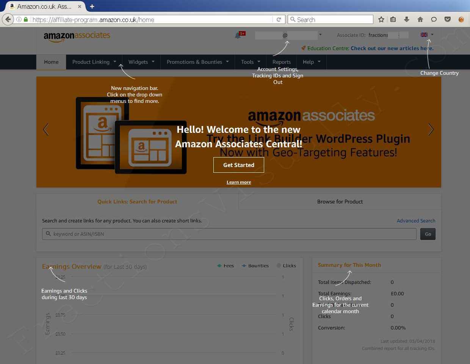Click the notification bell icon
470x364 pixels.
coord(238,35)
